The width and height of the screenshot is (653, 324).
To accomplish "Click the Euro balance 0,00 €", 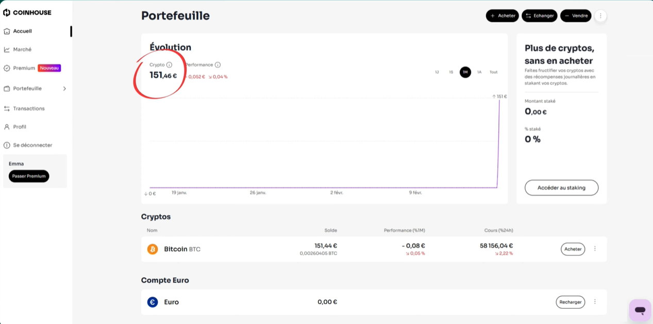I will (x=327, y=302).
